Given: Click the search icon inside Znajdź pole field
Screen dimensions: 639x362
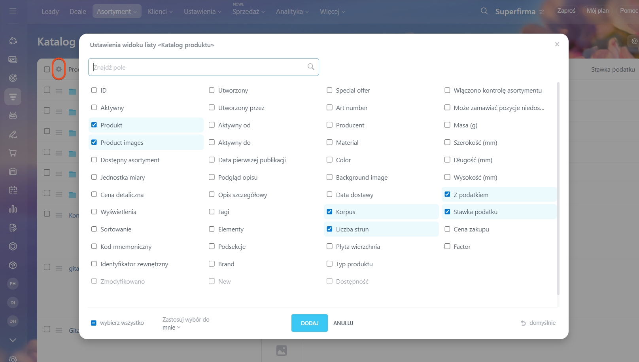Looking at the screenshot, I should (x=311, y=67).
